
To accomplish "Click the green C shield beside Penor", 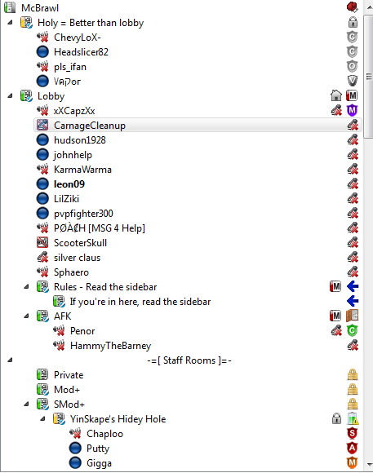I will (352, 330).
